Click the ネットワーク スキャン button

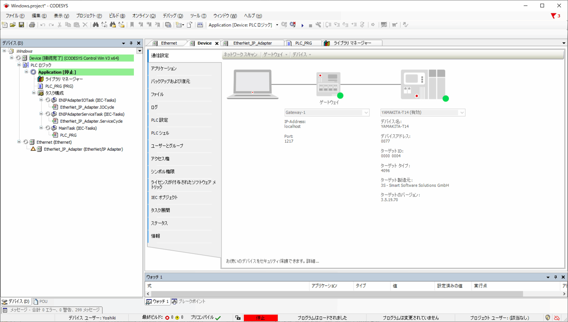click(x=240, y=55)
